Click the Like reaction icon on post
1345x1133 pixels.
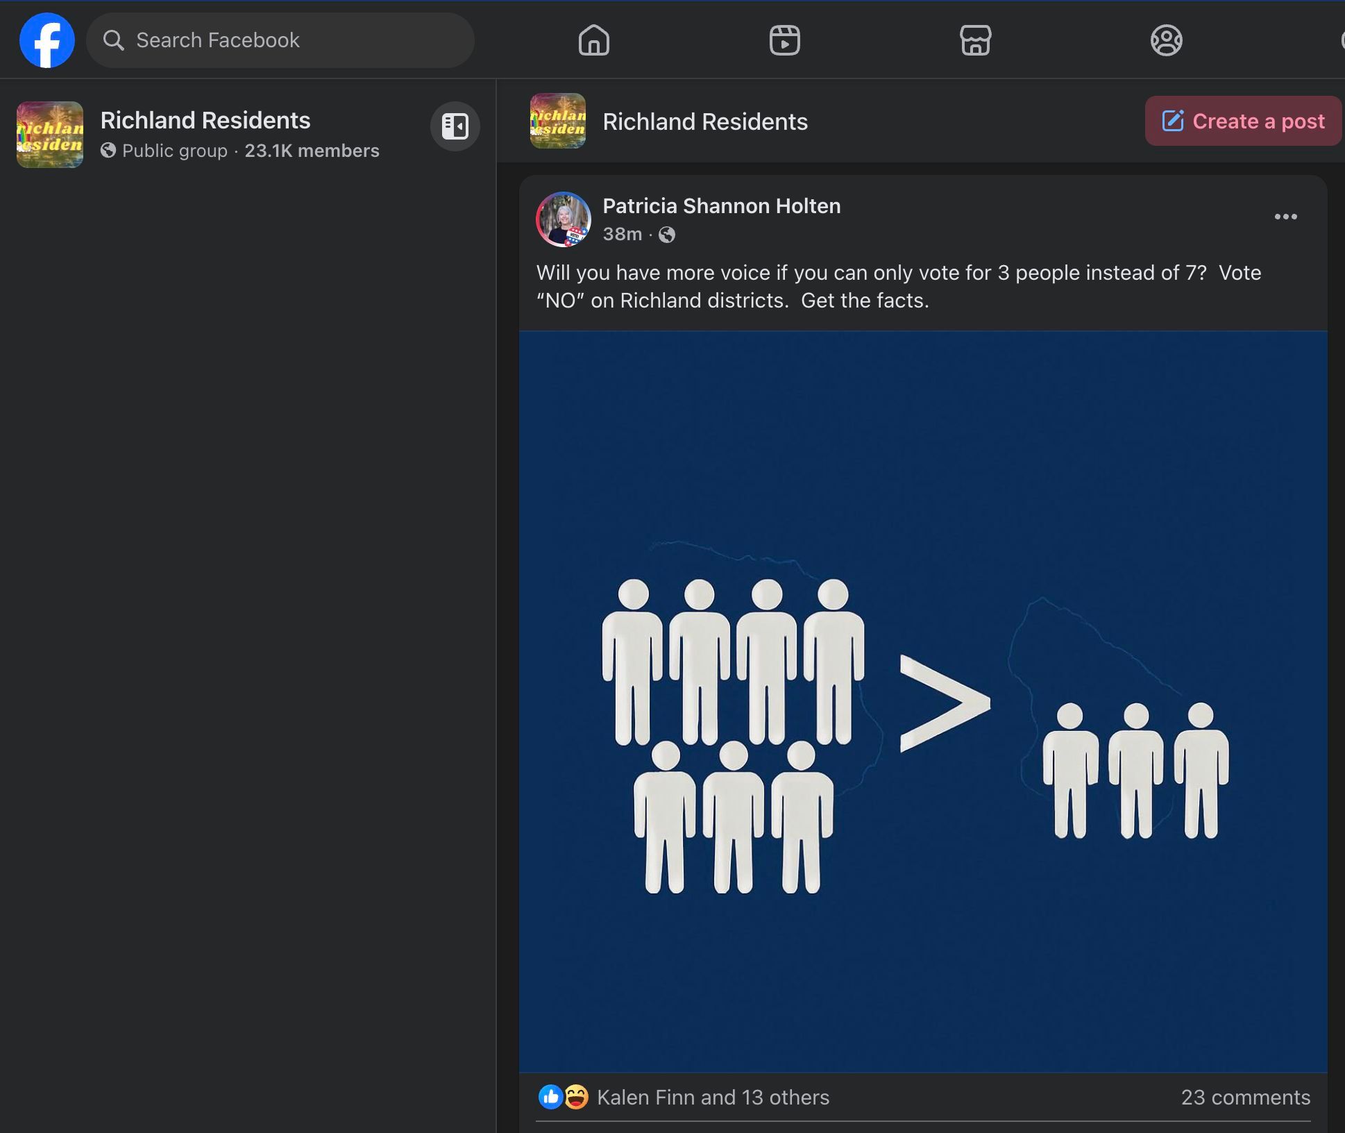[x=550, y=1097]
